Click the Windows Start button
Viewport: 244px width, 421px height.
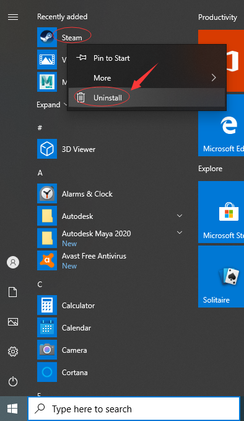coord(12,409)
